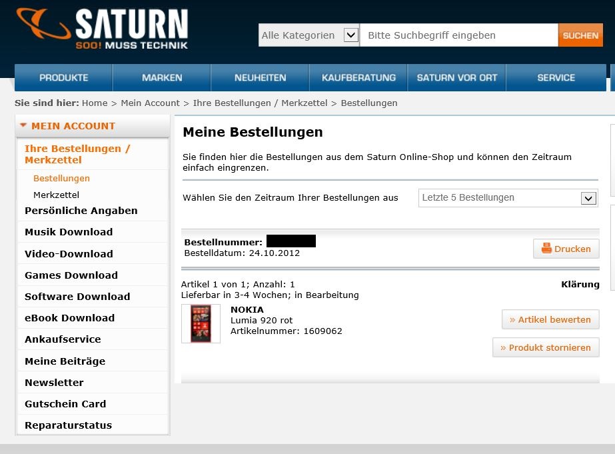The width and height of the screenshot is (615, 454).
Task: Click the printer icon beside Drucken
Action: tap(546, 249)
